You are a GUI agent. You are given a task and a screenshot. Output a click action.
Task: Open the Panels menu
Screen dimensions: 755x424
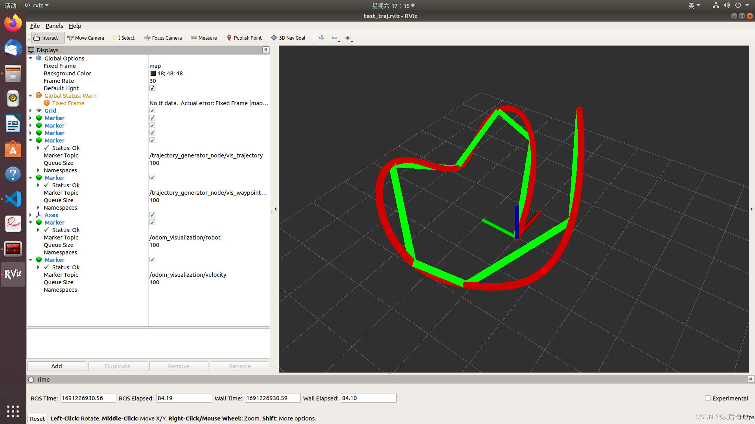pyautogui.click(x=54, y=26)
